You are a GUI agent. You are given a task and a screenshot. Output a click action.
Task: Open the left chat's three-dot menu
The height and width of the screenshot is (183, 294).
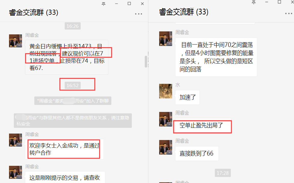[138, 14]
